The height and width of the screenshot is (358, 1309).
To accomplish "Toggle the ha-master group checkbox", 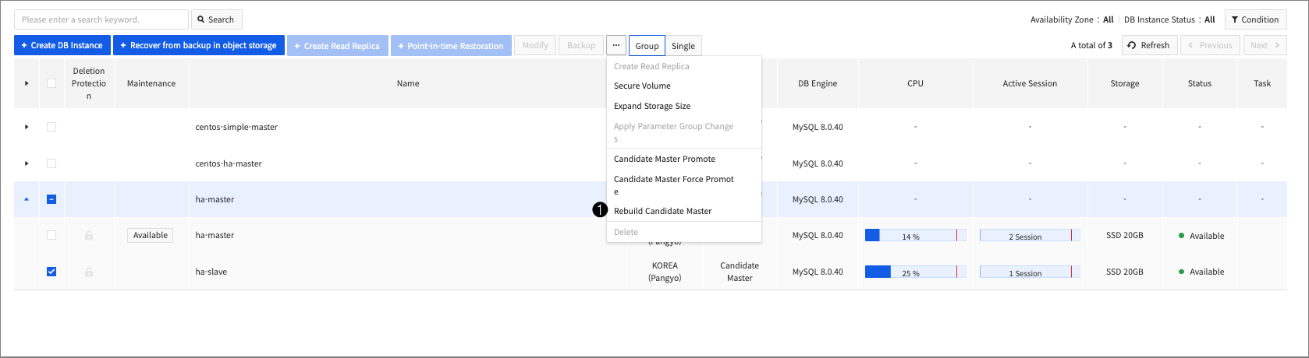I will coord(51,199).
